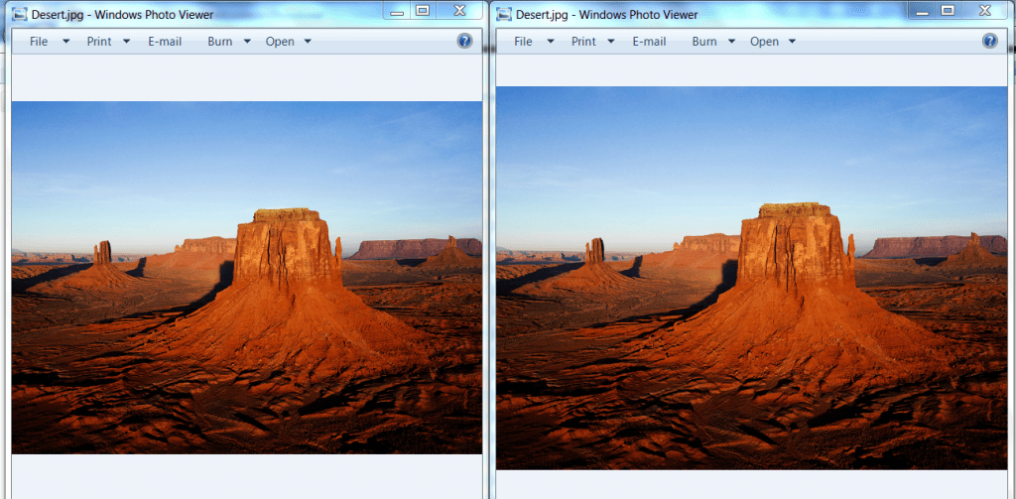
Task: Click E-mail in right window
Action: coord(649,42)
